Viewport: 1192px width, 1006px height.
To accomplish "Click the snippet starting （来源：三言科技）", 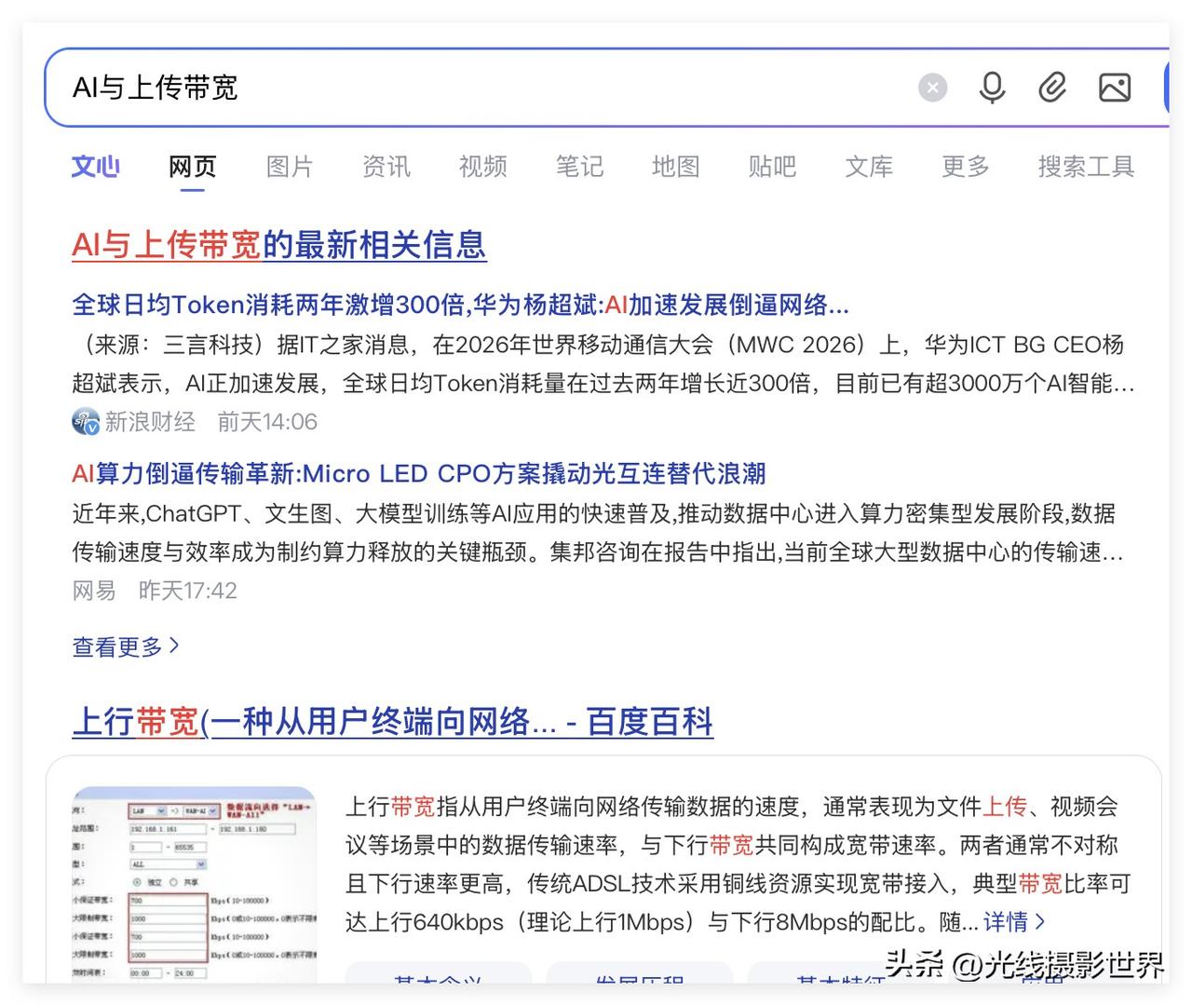I will coord(603,364).
